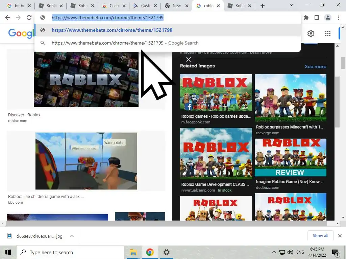The image size is (346, 259).
Task: Reload the current page
Action: pyautogui.click(x=29, y=18)
